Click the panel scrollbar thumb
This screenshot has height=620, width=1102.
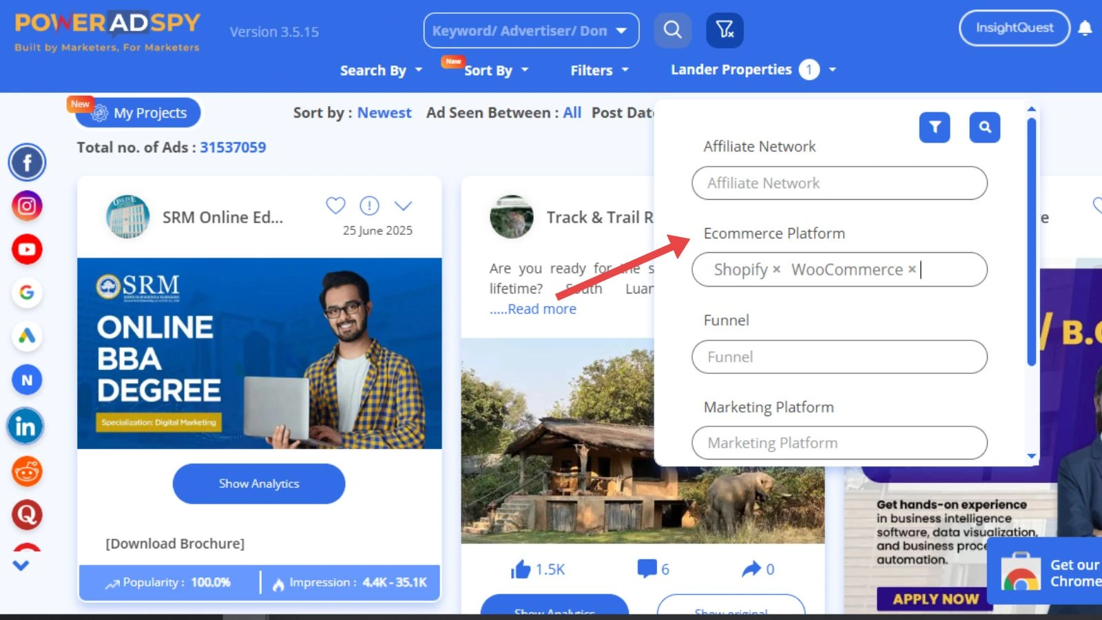point(1032,242)
